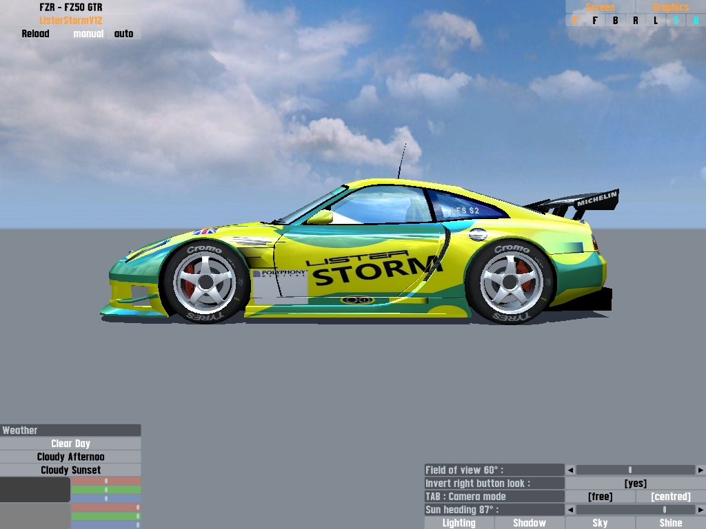Toggle invert right button look [yes]

point(635,483)
